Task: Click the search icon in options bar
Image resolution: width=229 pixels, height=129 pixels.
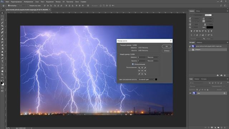Action: (x=221, y=6)
